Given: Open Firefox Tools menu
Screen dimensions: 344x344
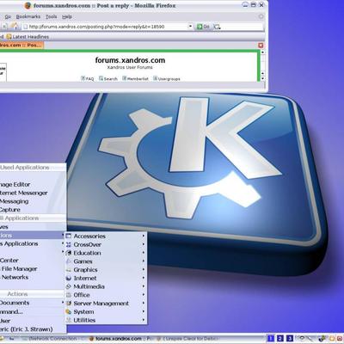Looking at the screenshot, I should (52, 16).
